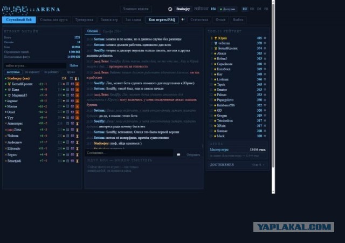Viewport: 345px width, 243px height.
Task: Open the Мастер игры arena link
Action: pyautogui.click(x=219, y=150)
